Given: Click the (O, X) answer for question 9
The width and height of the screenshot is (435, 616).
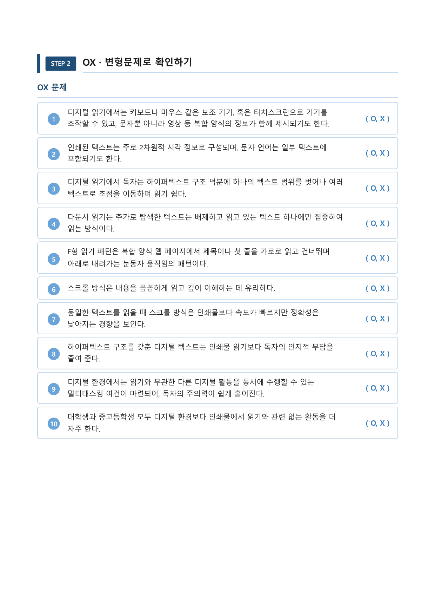Looking at the screenshot, I should (x=377, y=388).
